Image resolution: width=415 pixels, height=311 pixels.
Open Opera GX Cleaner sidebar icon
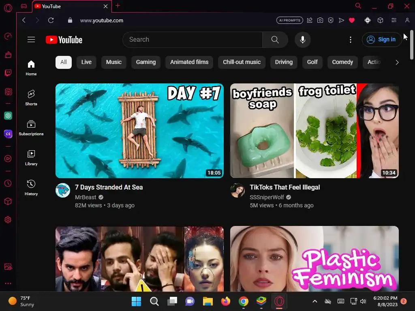coord(8,55)
